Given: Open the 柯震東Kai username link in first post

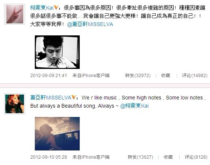Looking at the screenshot, I should [42, 8].
